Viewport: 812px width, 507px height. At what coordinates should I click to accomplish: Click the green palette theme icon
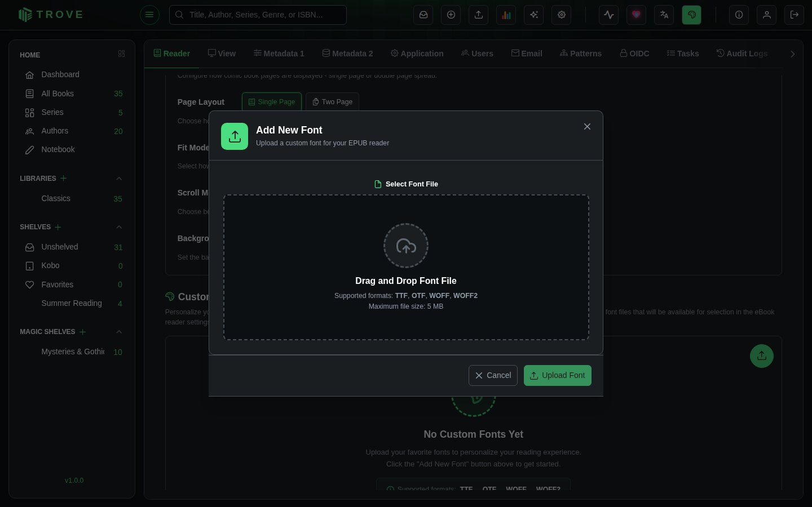point(692,15)
